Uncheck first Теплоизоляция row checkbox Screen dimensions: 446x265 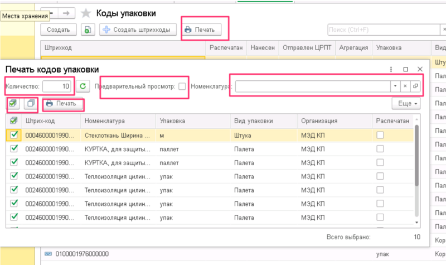[x=13, y=176]
